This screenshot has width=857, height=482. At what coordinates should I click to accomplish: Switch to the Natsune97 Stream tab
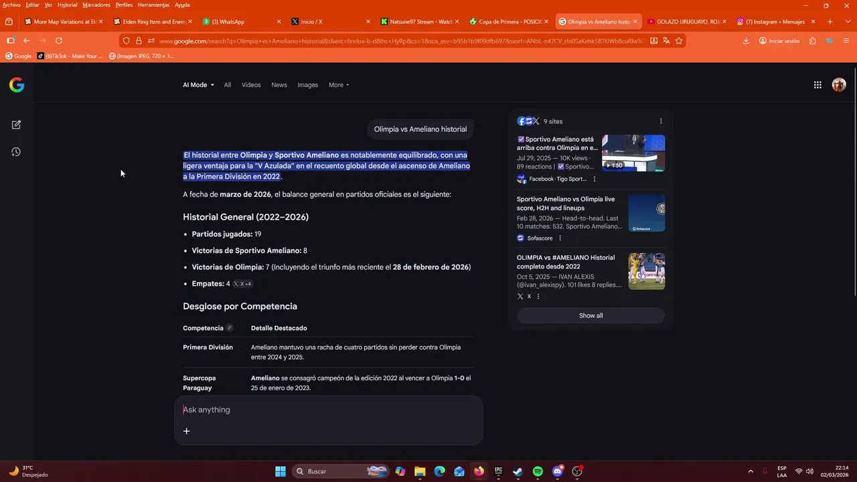tap(418, 21)
